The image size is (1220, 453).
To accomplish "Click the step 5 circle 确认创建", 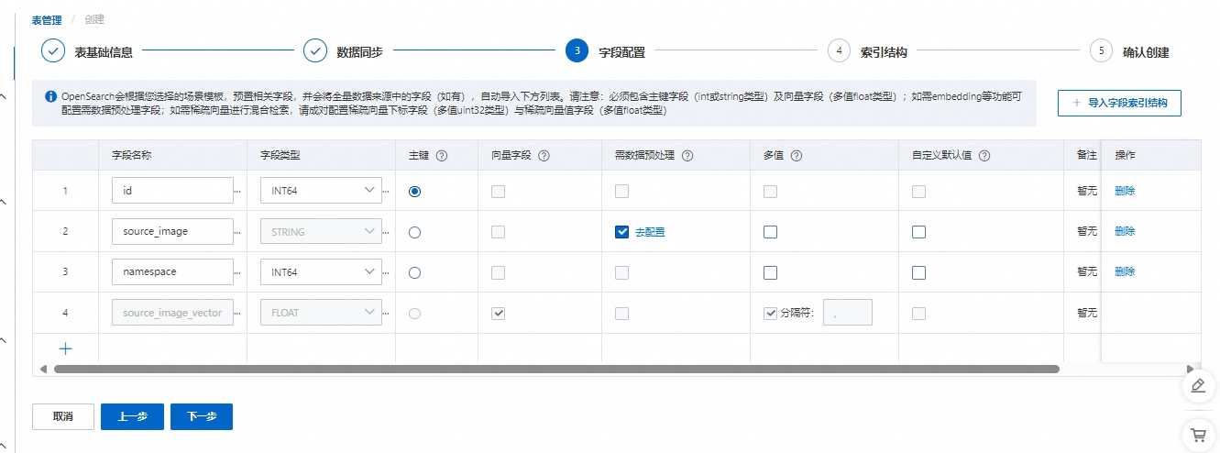I will 1101,51.
